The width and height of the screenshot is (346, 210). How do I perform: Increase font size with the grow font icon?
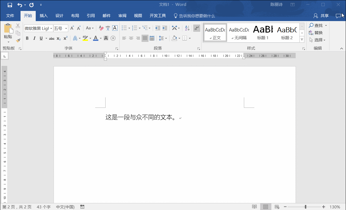(72, 28)
